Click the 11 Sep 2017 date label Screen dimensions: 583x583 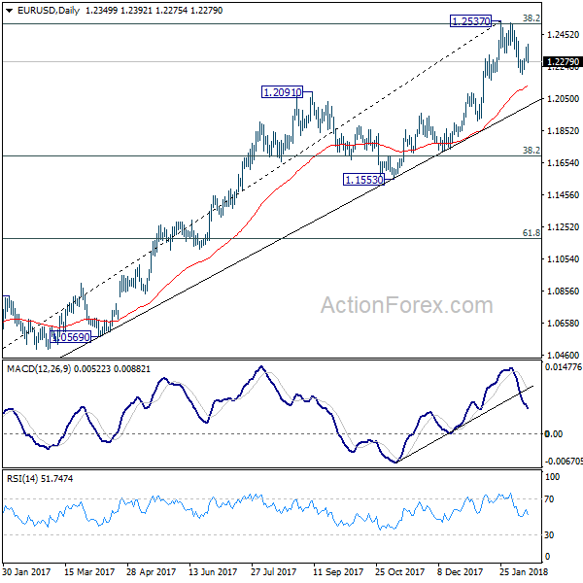point(338,571)
